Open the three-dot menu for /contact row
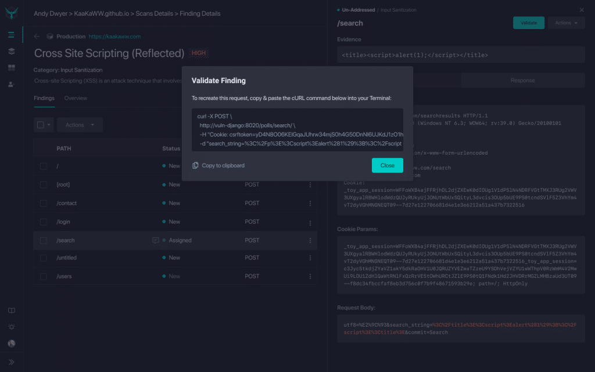 [310, 203]
